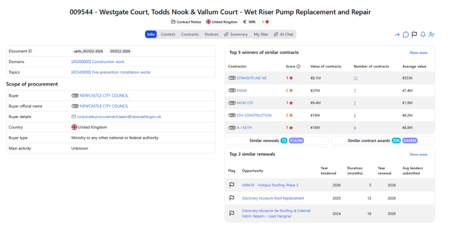Show more winners of similar contracts
The image size is (450, 225).
coord(418,53)
